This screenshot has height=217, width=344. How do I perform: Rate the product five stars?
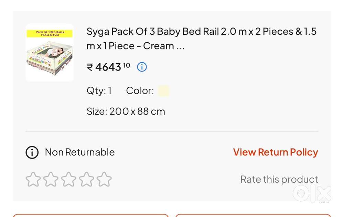pos(104,180)
